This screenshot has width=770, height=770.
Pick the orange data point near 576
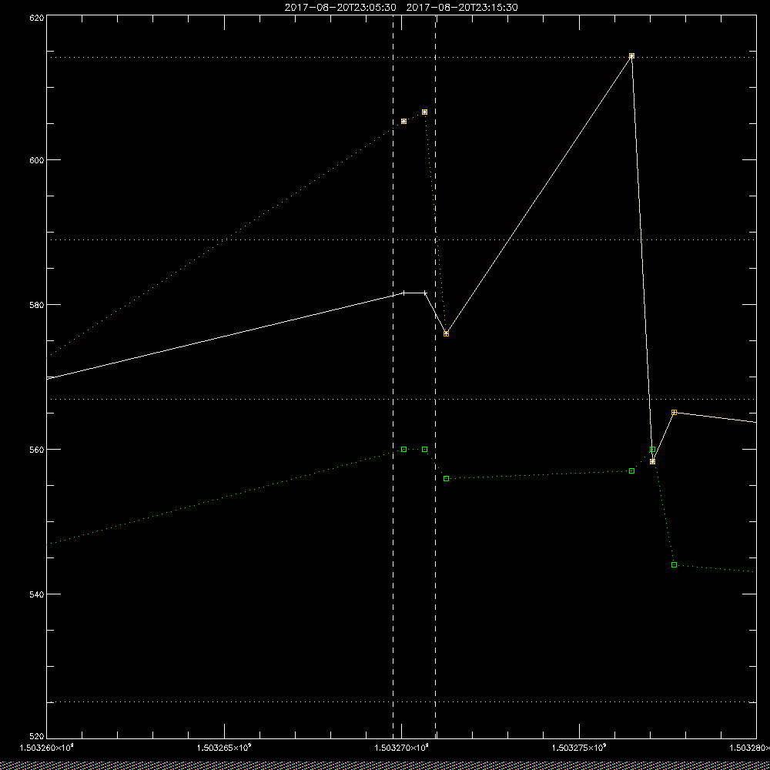pos(446,333)
